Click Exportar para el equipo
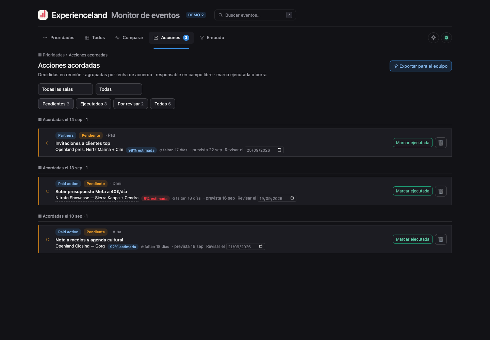 [421, 66]
